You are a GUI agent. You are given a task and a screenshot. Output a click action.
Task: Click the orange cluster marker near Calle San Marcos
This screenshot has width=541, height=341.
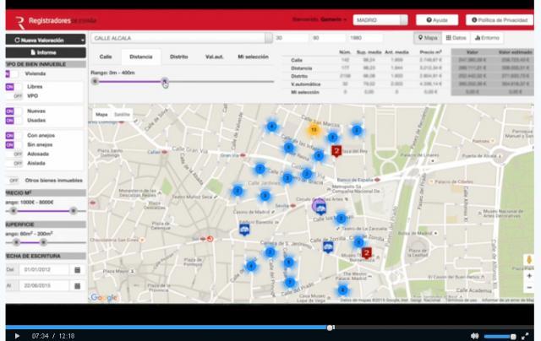pyautogui.click(x=314, y=130)
